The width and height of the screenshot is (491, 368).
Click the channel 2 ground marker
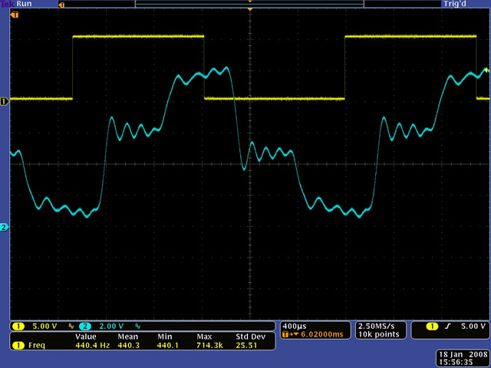[4, 228]
